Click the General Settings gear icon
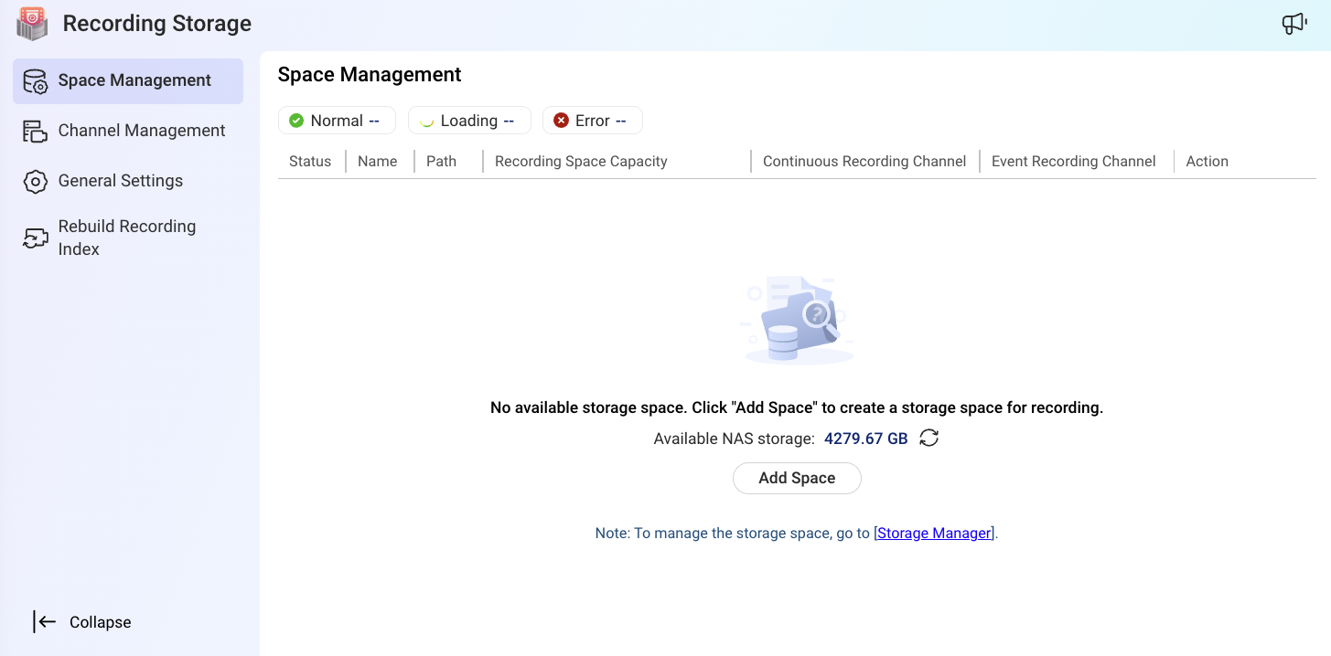The image size is (1331, 656). click(x=35, y=181)
